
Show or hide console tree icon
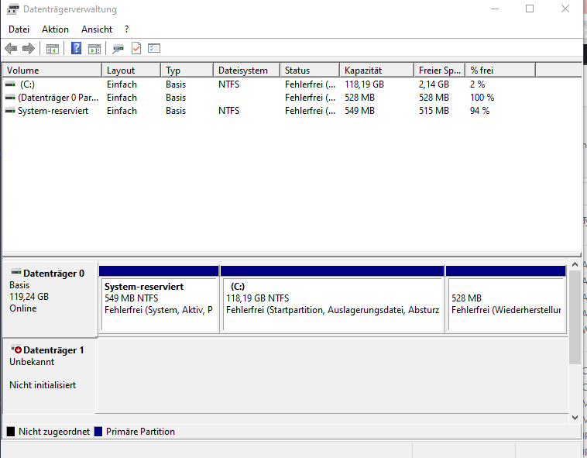tap(53, 49)
